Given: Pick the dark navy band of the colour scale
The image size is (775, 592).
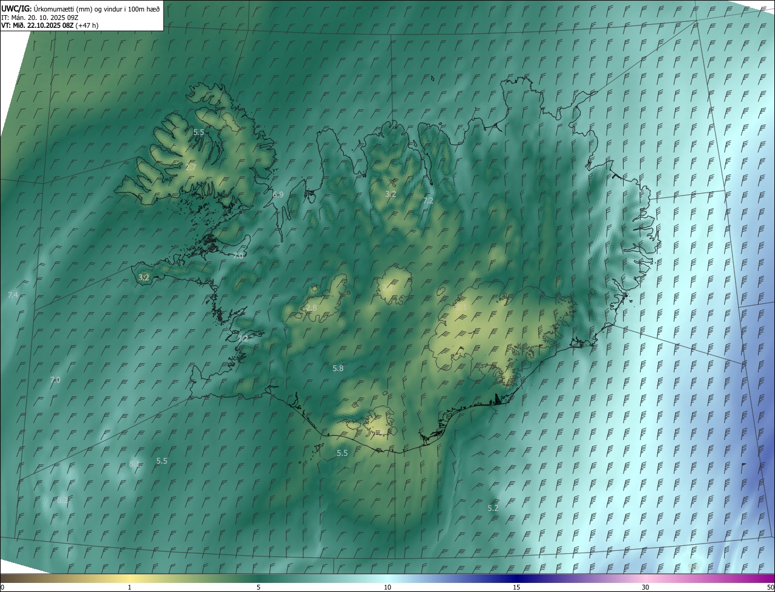Looking at the screenshot, I should [x=516, y=579].
